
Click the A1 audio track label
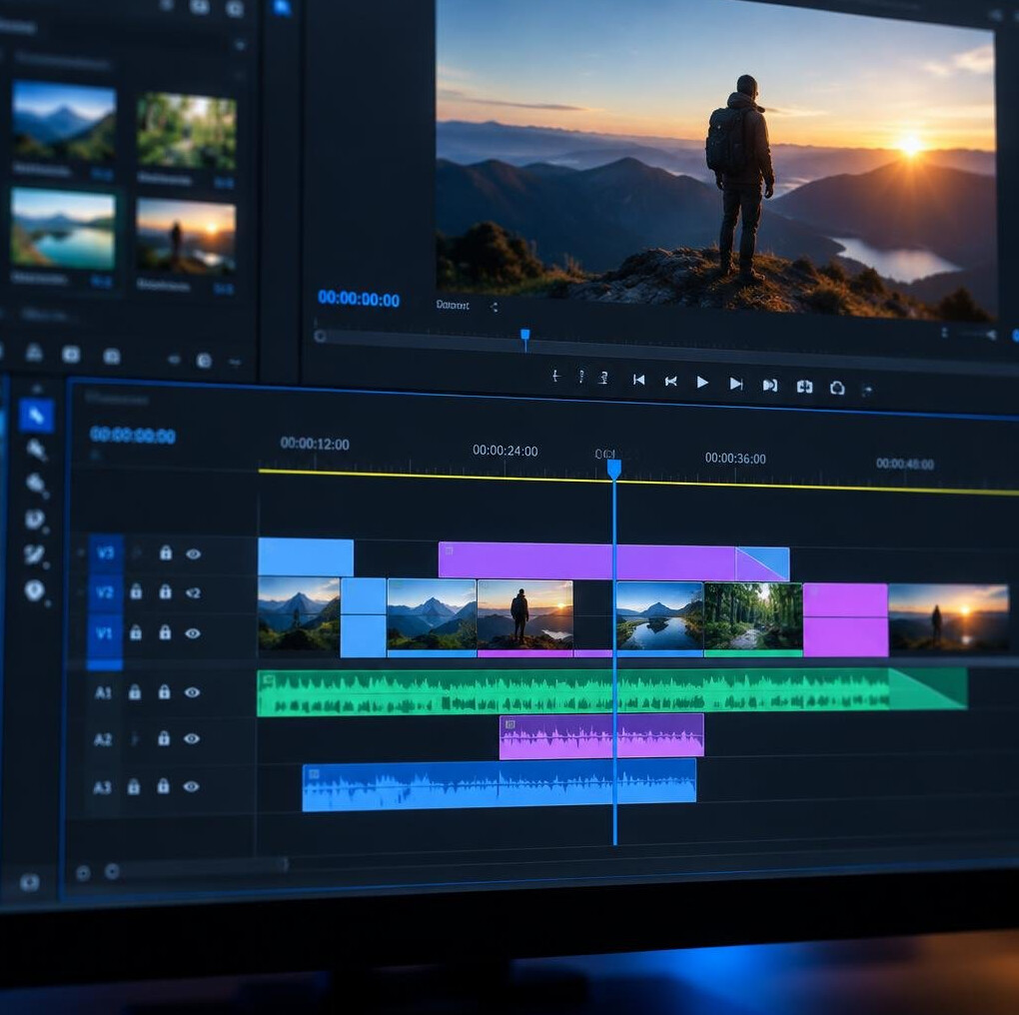click(103, 692)
